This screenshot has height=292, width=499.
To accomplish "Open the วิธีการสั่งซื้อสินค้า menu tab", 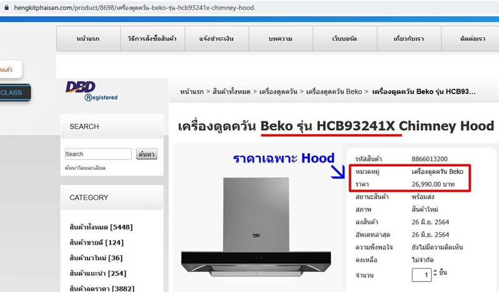I will point(152,39).
